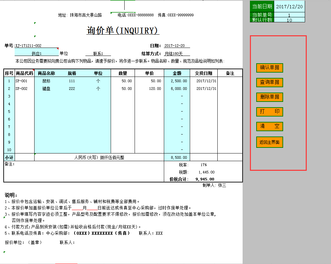Click the 查询单据 button to query documents
This screenshot has height=264, width=331.
point(270,83)
